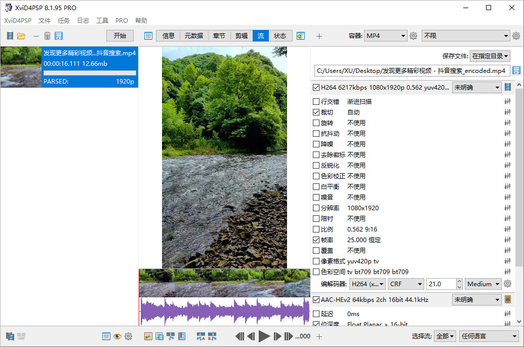Image resolution: width=524 pixels, height=347 pixels.
Task: Uncheck the 裁切 (crop) checkbox
Action: click(x=316, y=112)
